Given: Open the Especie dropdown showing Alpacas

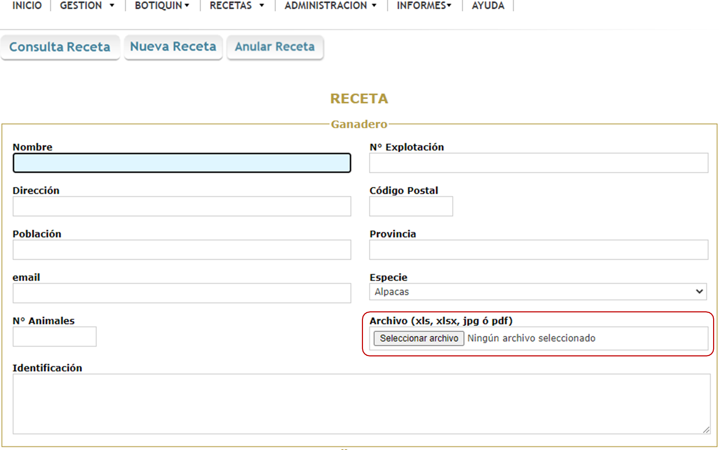Looking at the screenshot, I should tap(538, 292).
